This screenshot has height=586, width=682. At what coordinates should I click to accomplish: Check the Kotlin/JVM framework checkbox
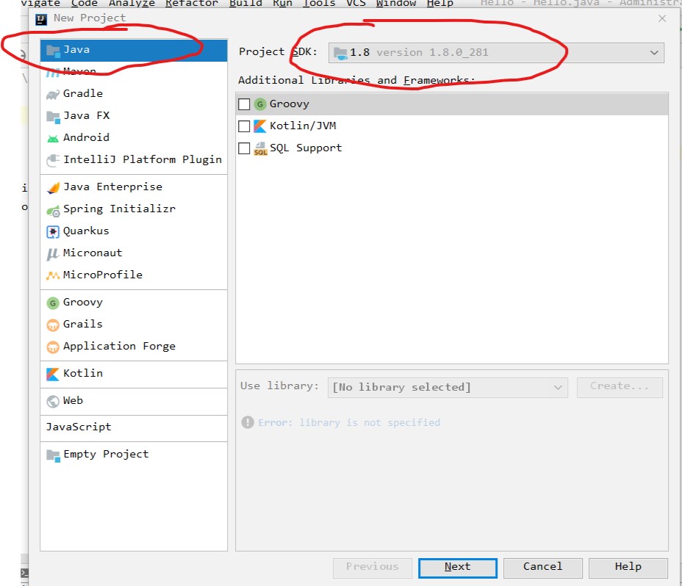coord(244,126)
